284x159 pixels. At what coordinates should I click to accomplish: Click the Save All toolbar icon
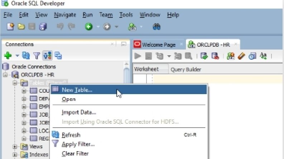pyautogui.click(x=43, y=27)
